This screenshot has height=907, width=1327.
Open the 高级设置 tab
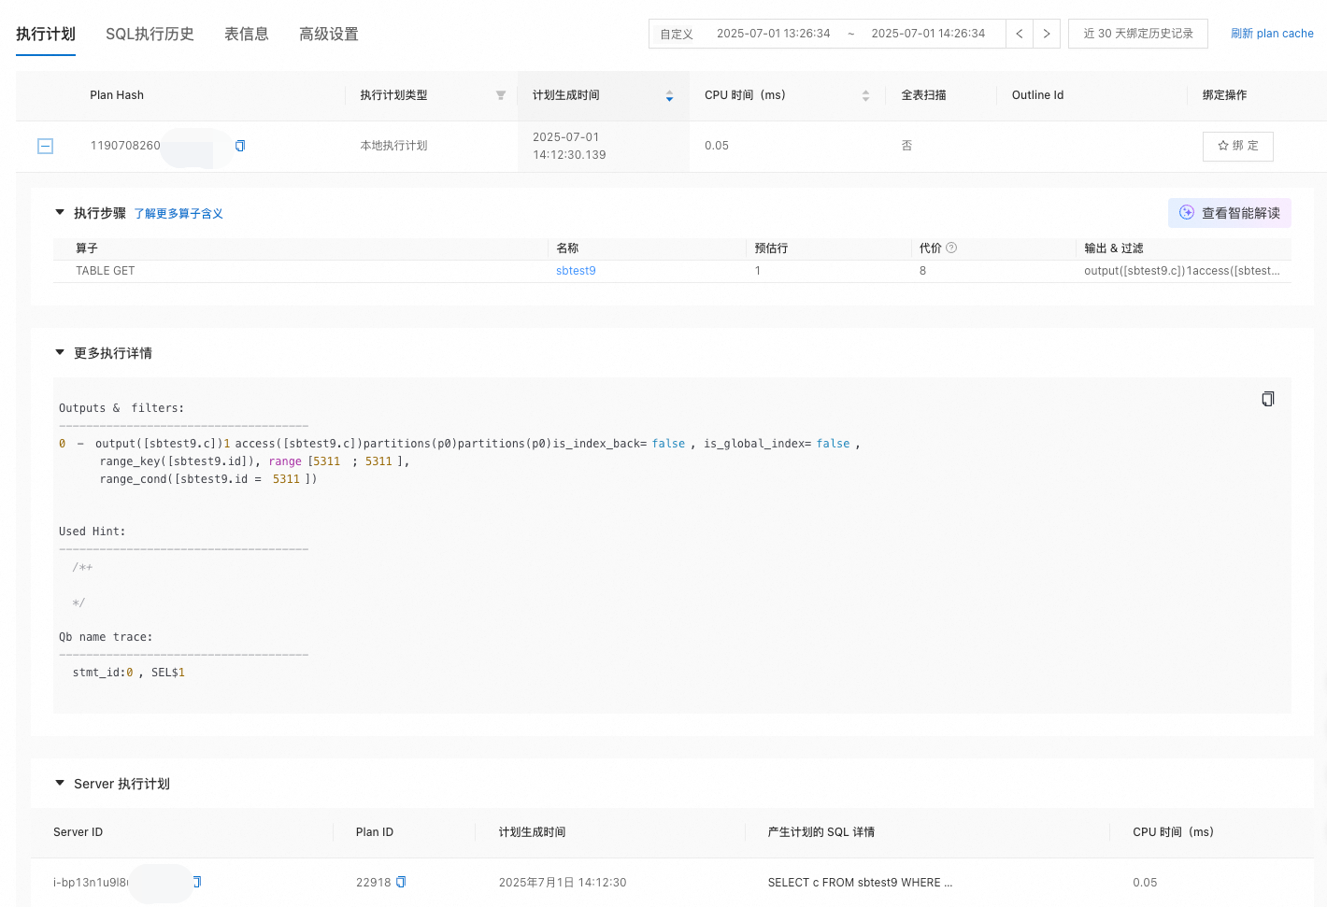pos(329,34)
